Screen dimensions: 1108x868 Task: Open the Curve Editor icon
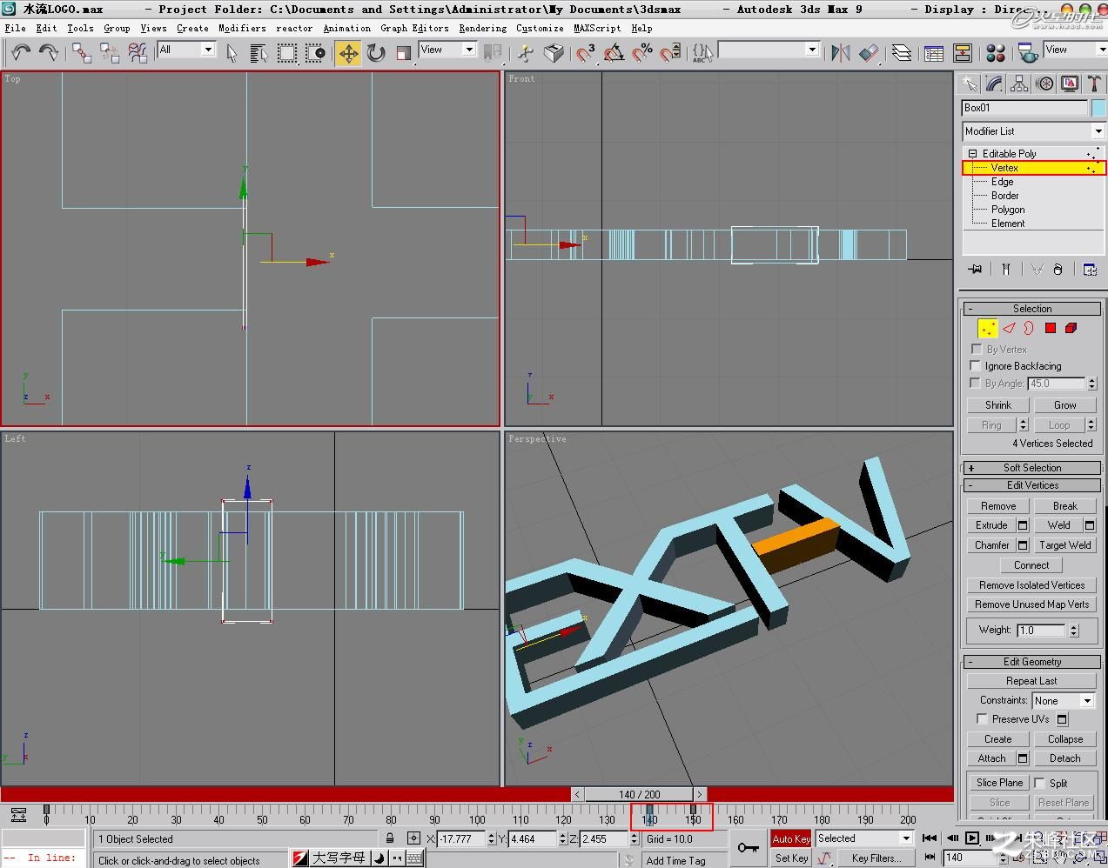point(934,53)
